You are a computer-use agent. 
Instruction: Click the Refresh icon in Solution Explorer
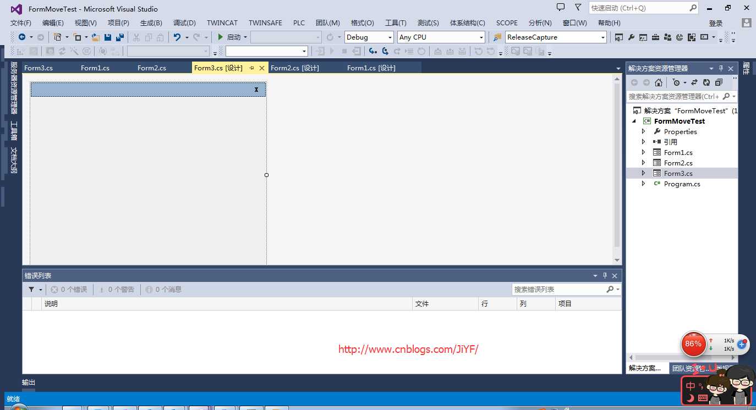pos(706,82)
